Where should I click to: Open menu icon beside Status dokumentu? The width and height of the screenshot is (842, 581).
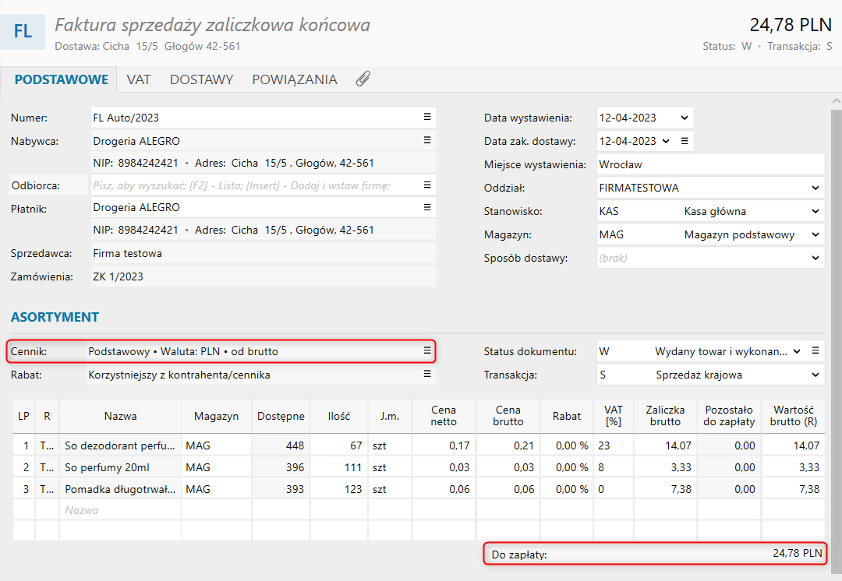[x=815, y=351]
